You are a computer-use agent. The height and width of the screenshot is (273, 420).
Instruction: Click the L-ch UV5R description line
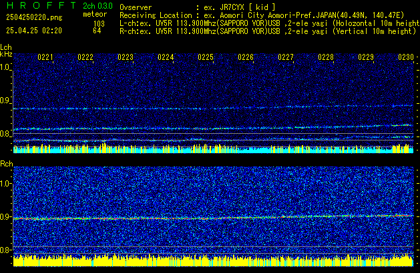click(270, 23)
